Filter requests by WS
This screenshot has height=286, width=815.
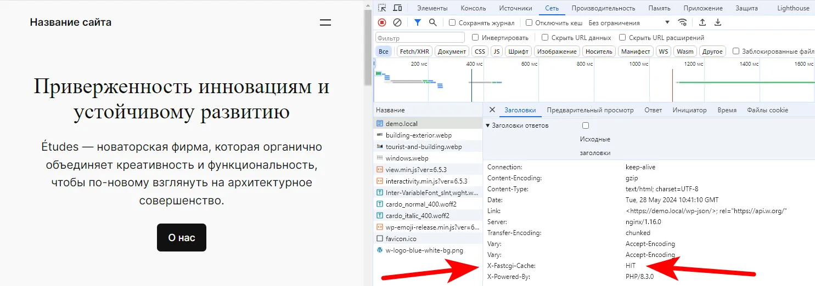[664, 52]
